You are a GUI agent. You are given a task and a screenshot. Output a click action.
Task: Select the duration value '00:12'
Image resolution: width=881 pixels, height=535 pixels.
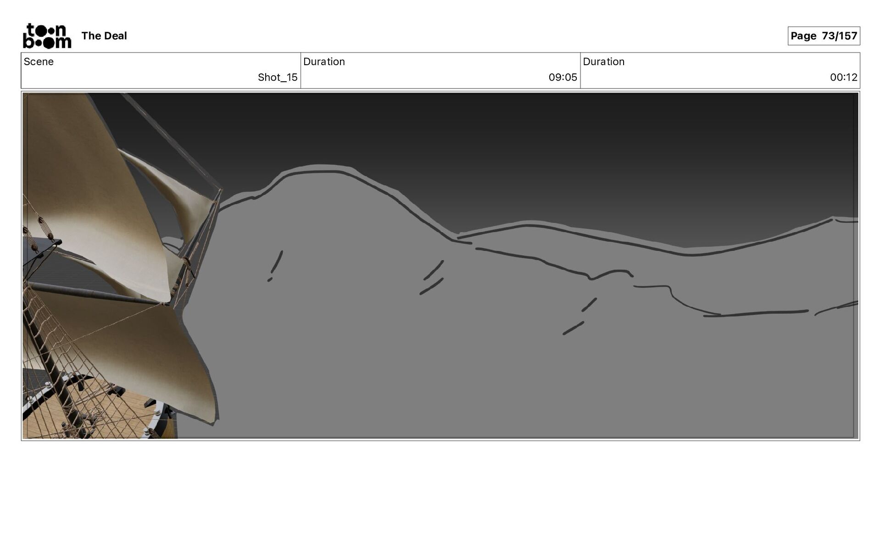tap(843, 77)
